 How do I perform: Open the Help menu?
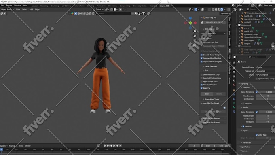(25, 6)
